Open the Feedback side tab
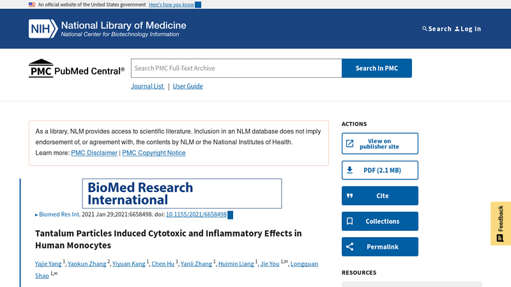 (x=501, y=223)
